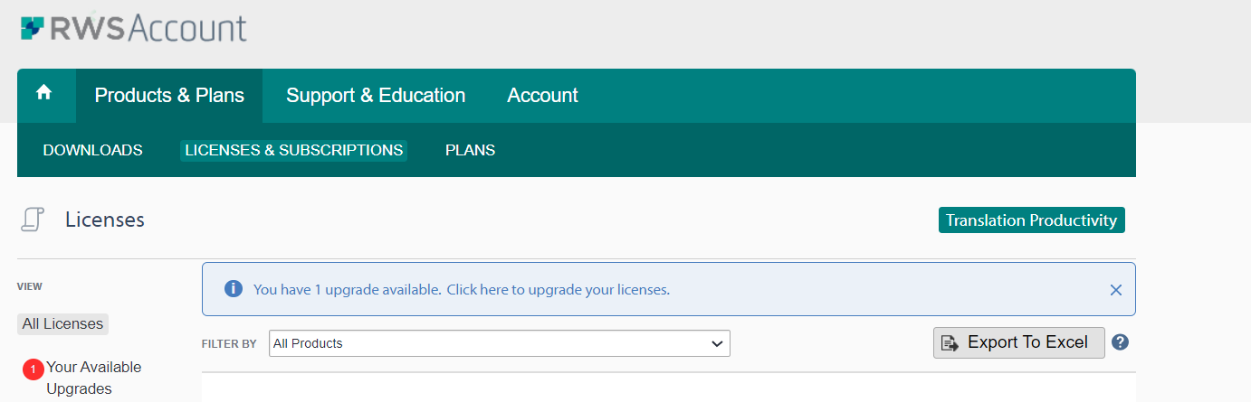This screenshot has height=402, width=1251.
Task: Click the Home icon in navigation bar
Action: coord(43,93)
